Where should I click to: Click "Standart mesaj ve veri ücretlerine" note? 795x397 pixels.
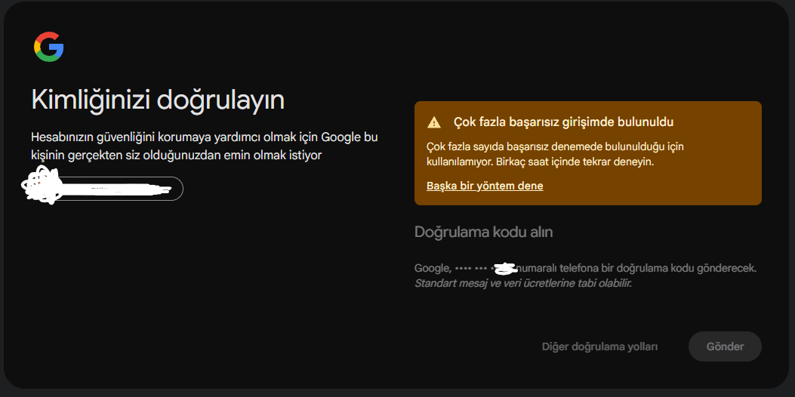pyautogui.click(x=523, y=283)
